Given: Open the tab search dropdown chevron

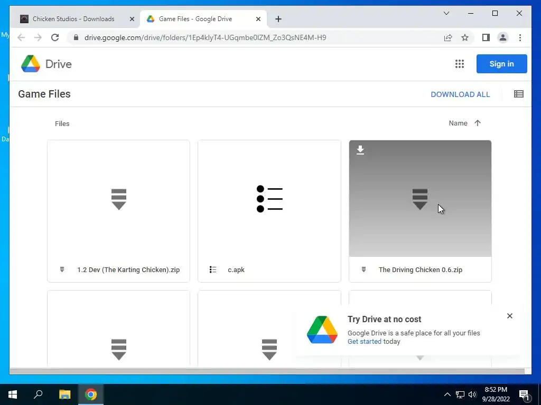Looking at the screenshot, I should (446, 13).
